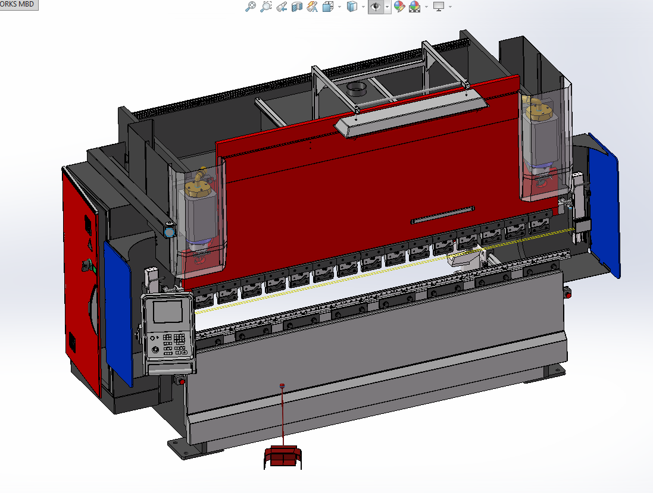This screenshot has width=653, height=493.
Task: Open the Section View tool
Action: click(297, 7)
